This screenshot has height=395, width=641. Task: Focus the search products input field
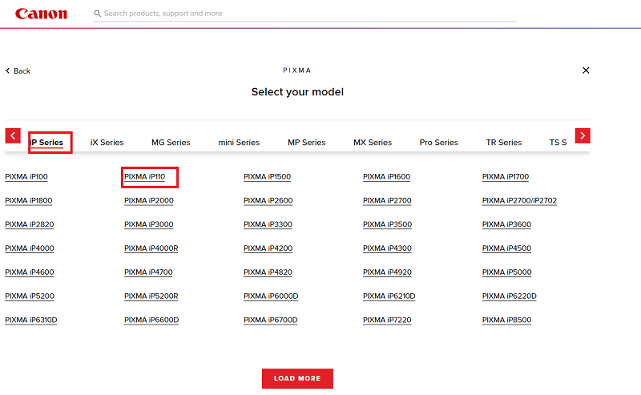[304, 14]
